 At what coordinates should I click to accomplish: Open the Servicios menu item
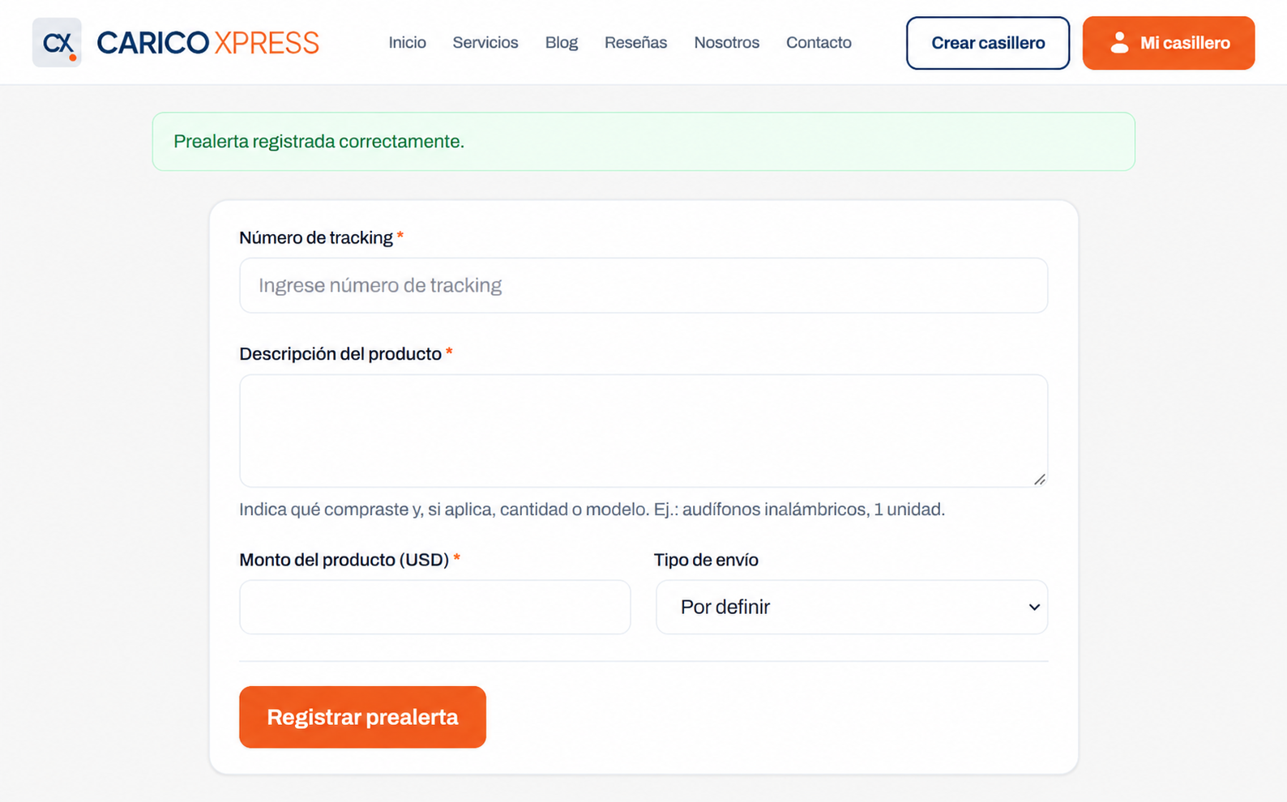click(485, 42)
